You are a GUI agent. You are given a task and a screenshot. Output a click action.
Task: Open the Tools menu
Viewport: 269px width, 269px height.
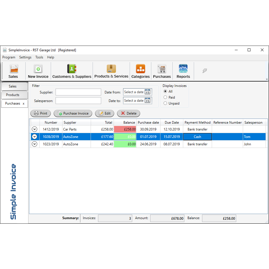point(39,57)
